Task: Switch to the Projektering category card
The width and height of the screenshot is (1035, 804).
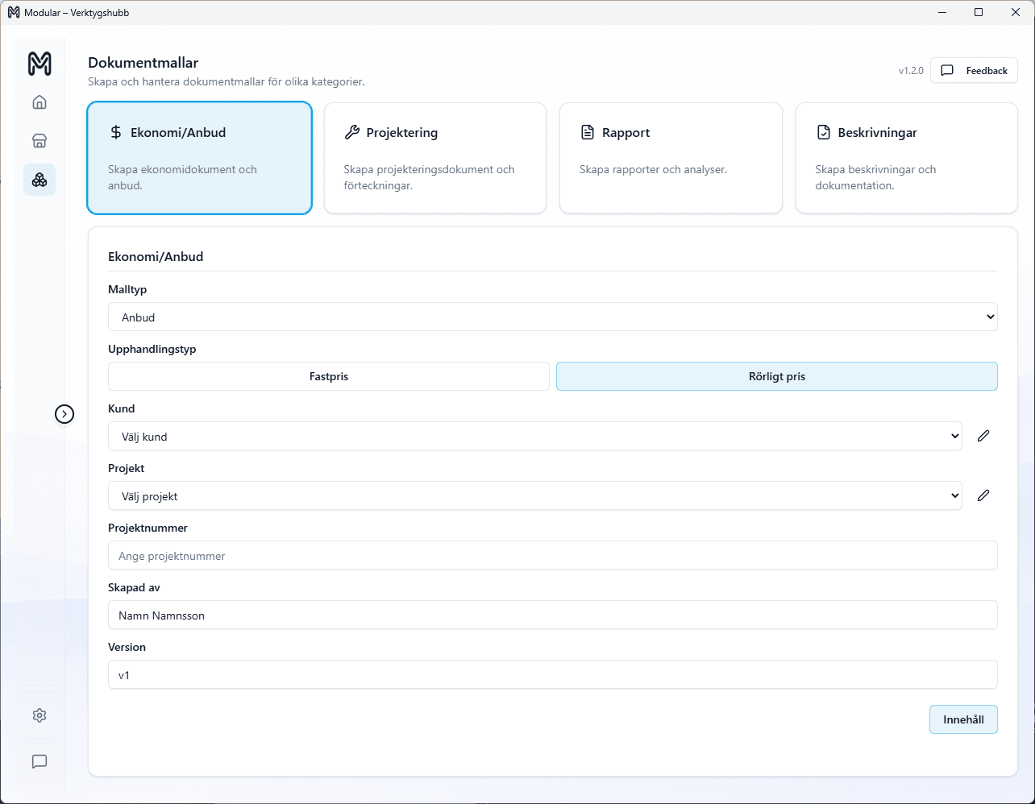Action: [434, 158]
